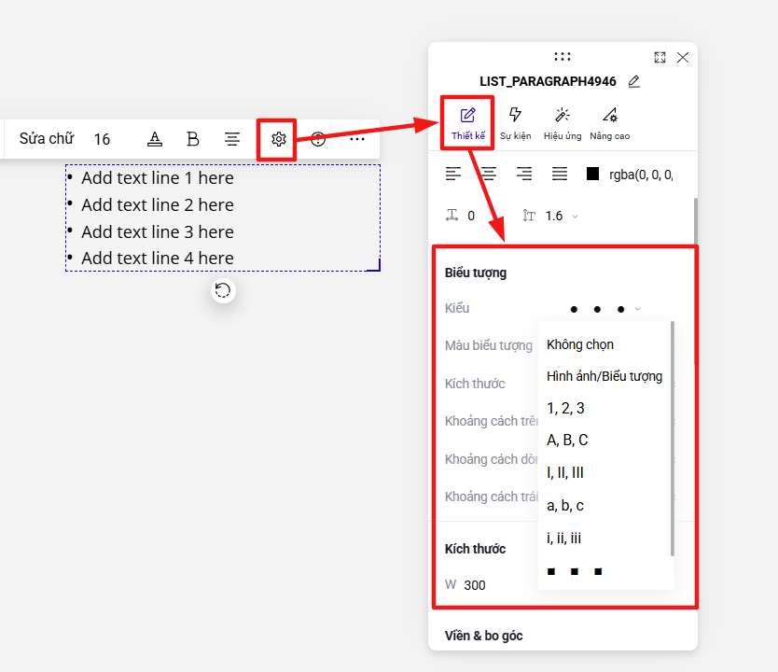Align text right in design panel
The image size is (778, 672).
point(524,174)
